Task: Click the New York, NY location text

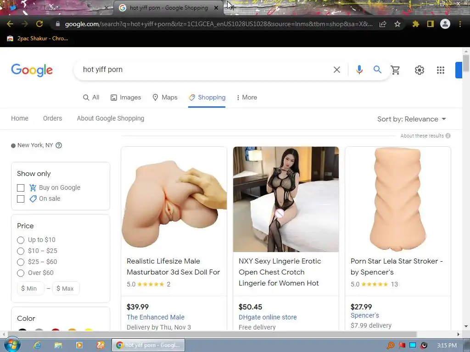Action: [x=35, y=145]
